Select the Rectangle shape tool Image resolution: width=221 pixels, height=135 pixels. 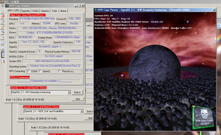tap(3, 42)
